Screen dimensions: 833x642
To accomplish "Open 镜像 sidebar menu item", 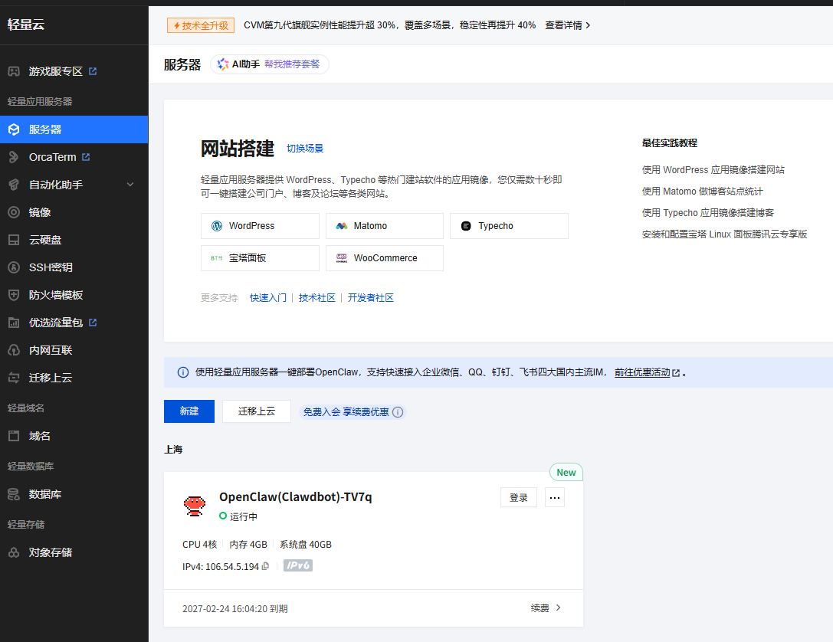I will (74, 212).
